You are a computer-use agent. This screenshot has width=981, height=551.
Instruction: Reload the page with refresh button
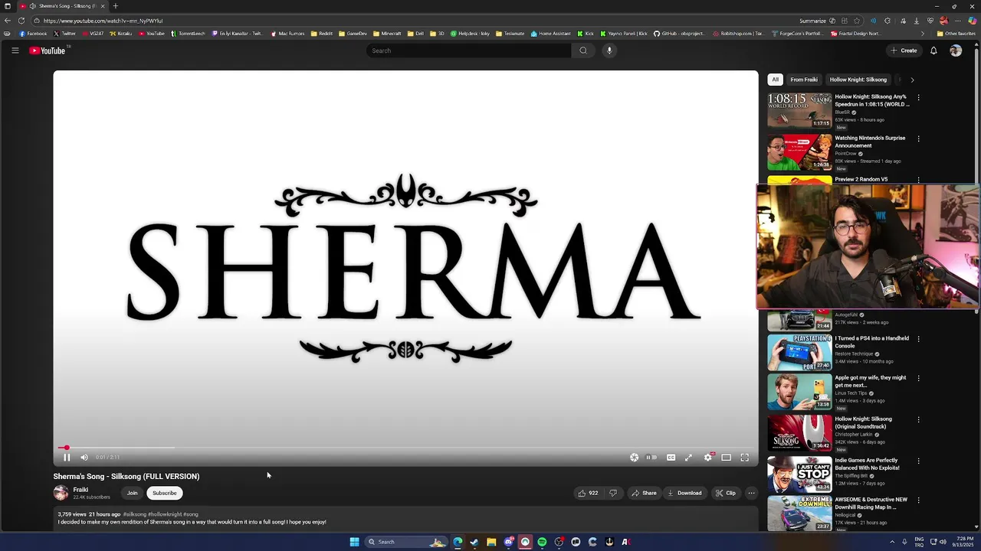(21, 21)
